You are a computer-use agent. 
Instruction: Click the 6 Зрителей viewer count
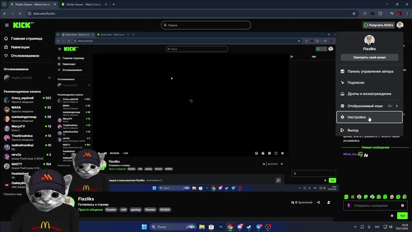point(302,202)
